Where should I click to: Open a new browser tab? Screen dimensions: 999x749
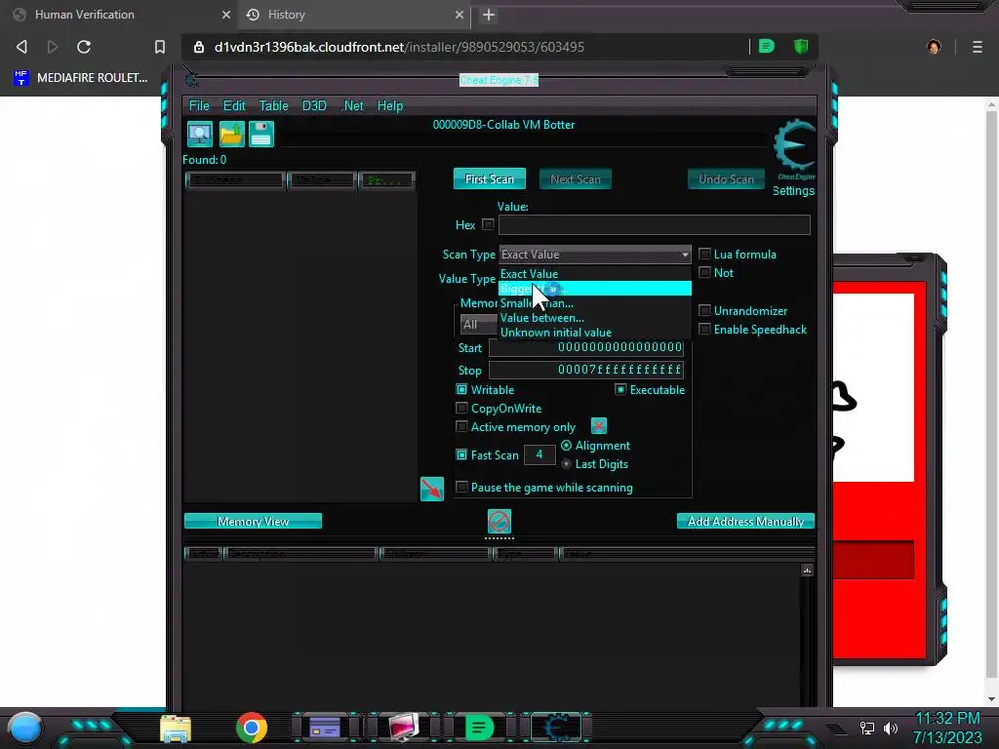(x=489, y=15)
